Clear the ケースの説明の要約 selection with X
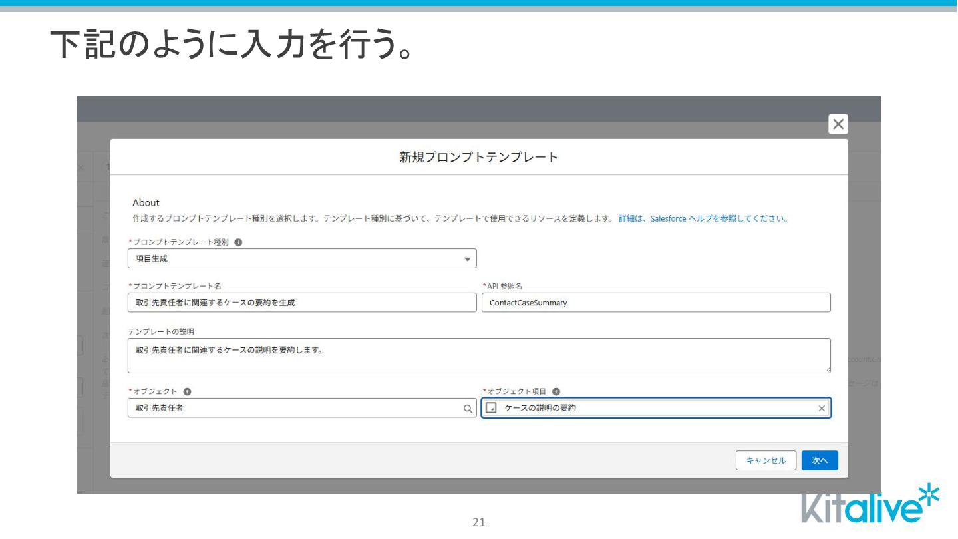The width and height of the screenshot is (958, 539). point(822,409)
